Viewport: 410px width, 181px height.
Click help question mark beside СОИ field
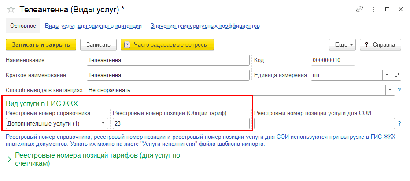tap(399, 124)
